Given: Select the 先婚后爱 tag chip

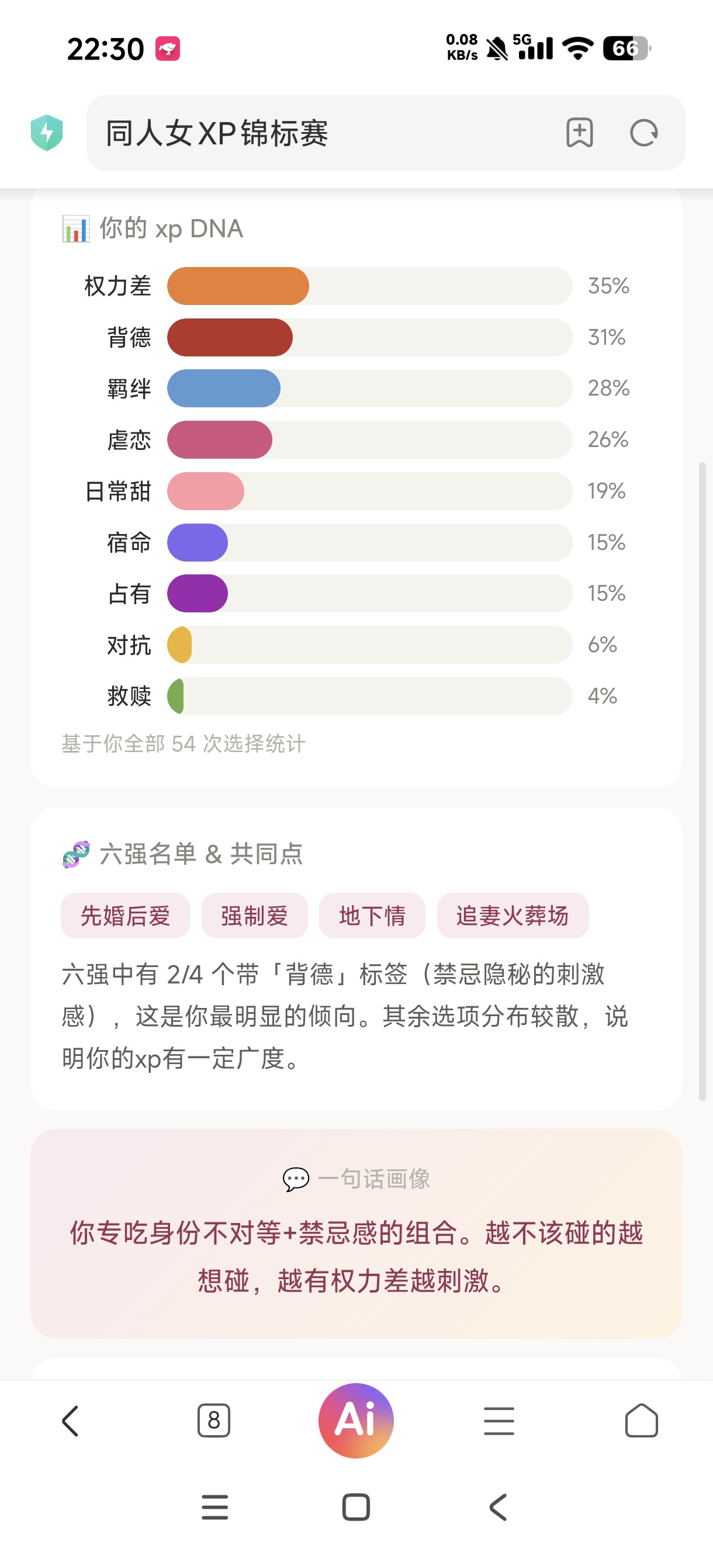Looking at the screenshot, I should [126, 915].
